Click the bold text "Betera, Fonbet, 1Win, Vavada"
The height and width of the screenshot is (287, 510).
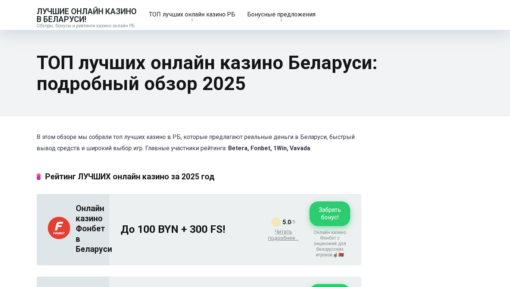click(269, 148)
